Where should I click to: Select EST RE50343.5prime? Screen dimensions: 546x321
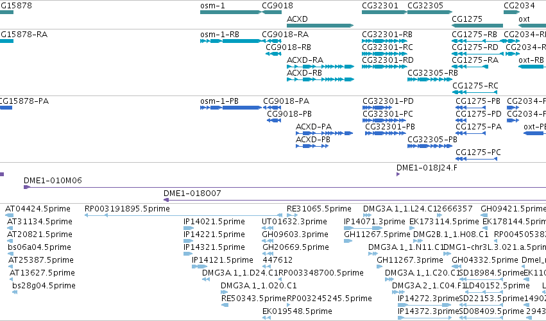pos(225,305)
